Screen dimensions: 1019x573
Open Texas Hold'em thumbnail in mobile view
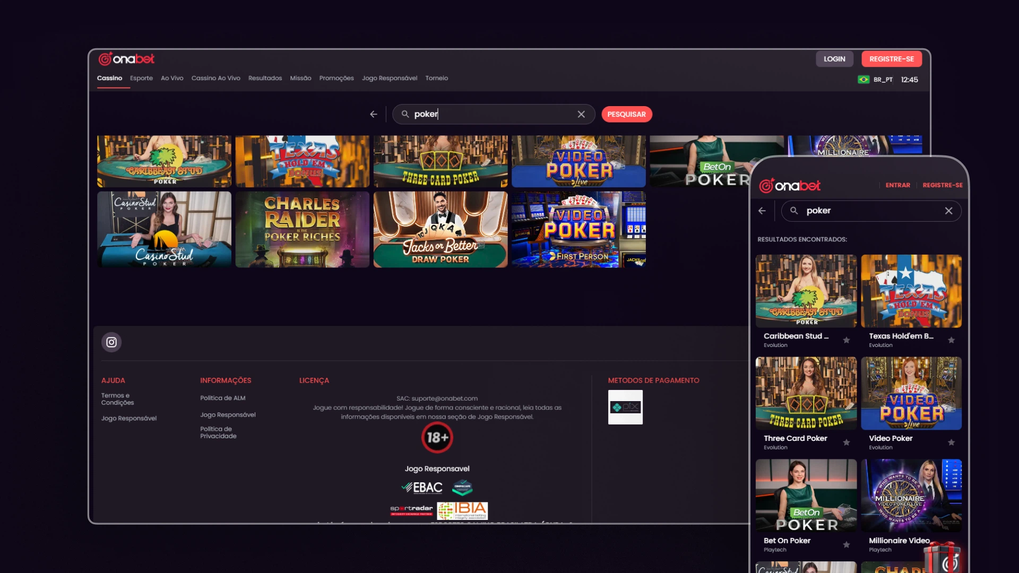coord(911,291)
